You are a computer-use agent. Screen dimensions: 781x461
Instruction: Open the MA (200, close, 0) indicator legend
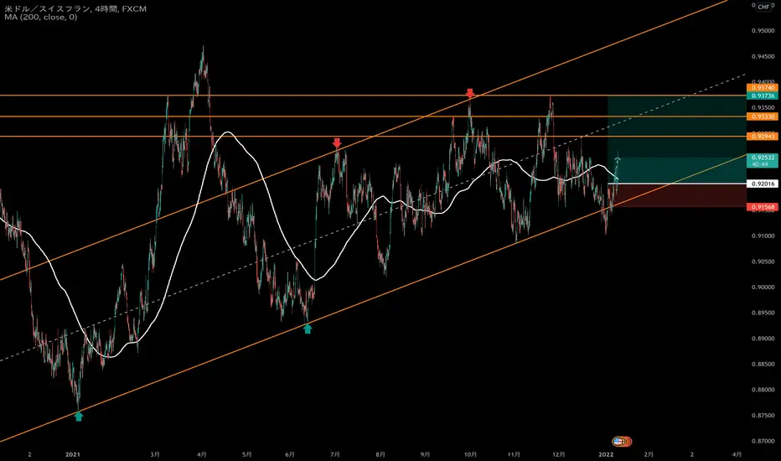coord(41,17)
